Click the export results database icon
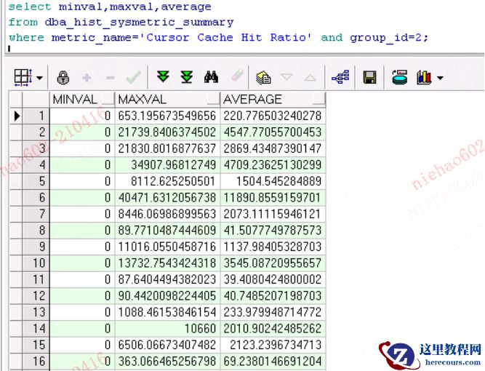 (x=399, y=77)
